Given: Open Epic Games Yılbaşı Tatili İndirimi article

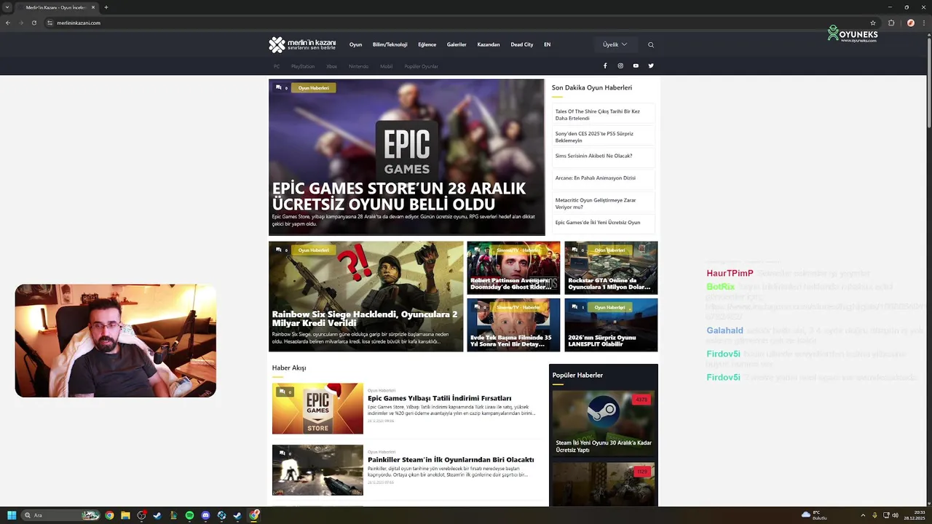Looking at the screenshot, I should click(x=439, y=398).
